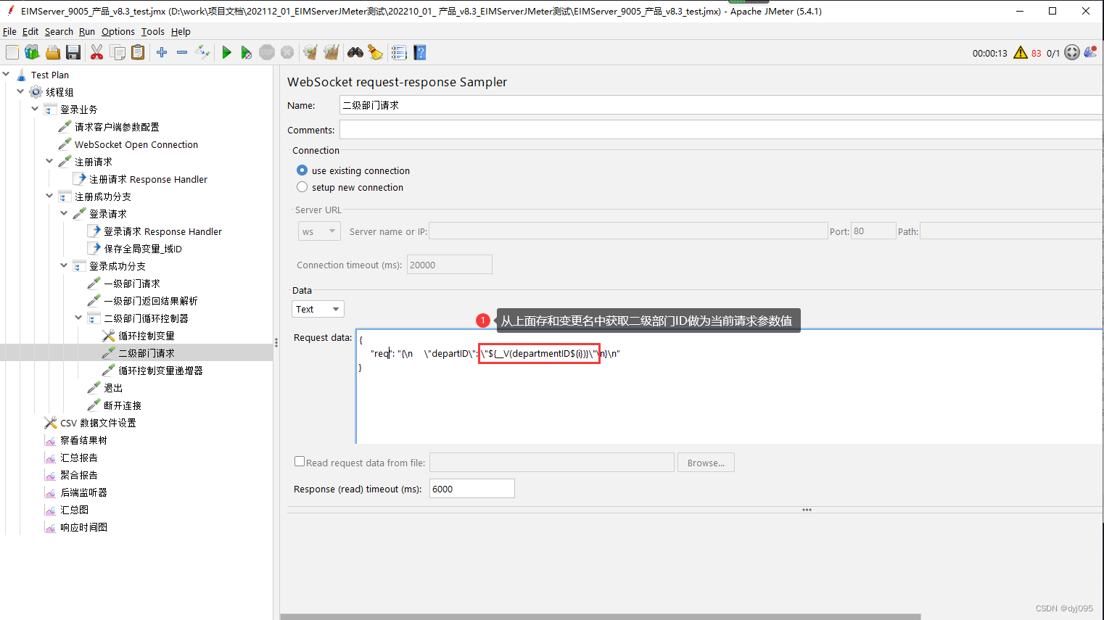The height and width of the screenshot is (620, 1104).
Task: Collapse the 登录成功分支 node
Action: [64, 265]
